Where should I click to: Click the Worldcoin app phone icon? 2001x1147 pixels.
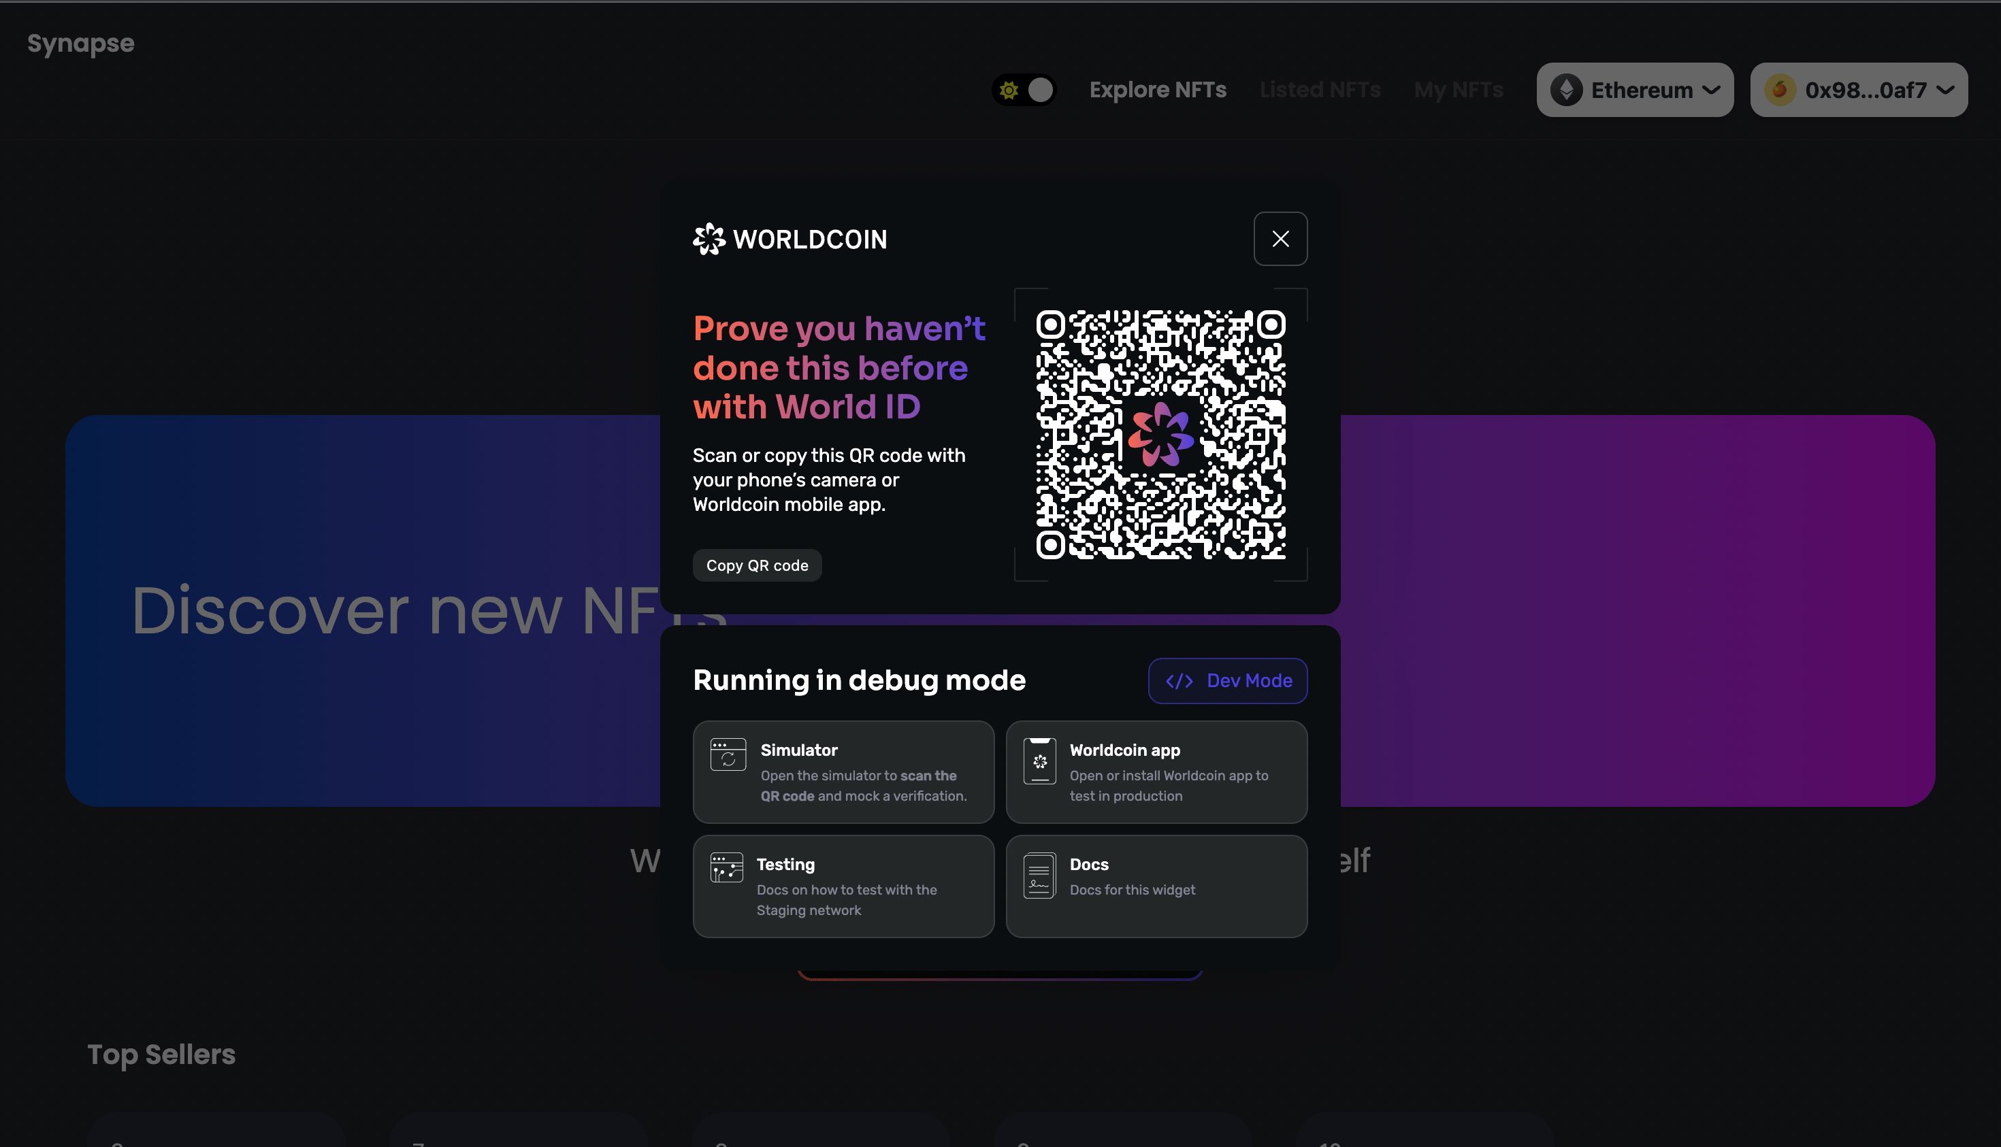click(1039, 761)
